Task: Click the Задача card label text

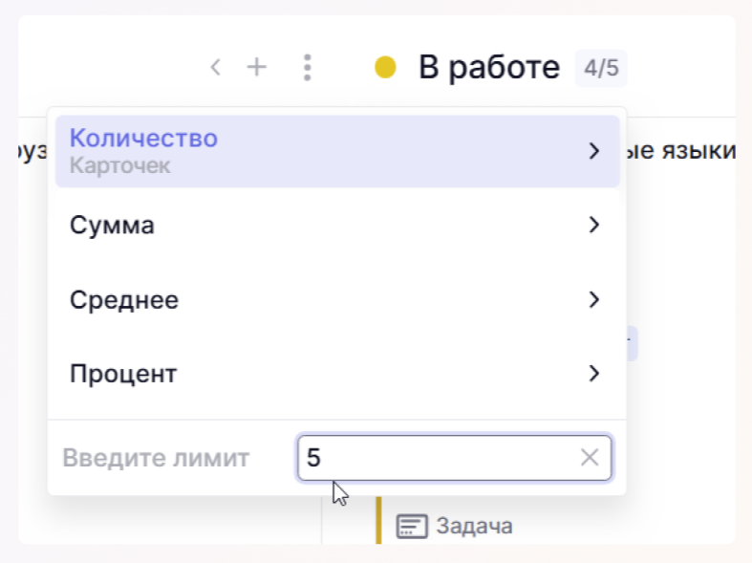Action: click(x=474, y=526)
